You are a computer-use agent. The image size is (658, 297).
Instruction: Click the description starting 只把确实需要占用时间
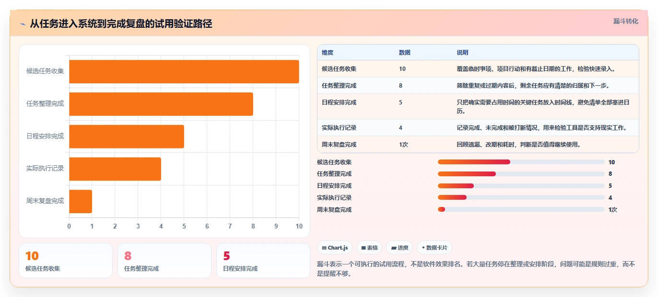coord(543,106)
